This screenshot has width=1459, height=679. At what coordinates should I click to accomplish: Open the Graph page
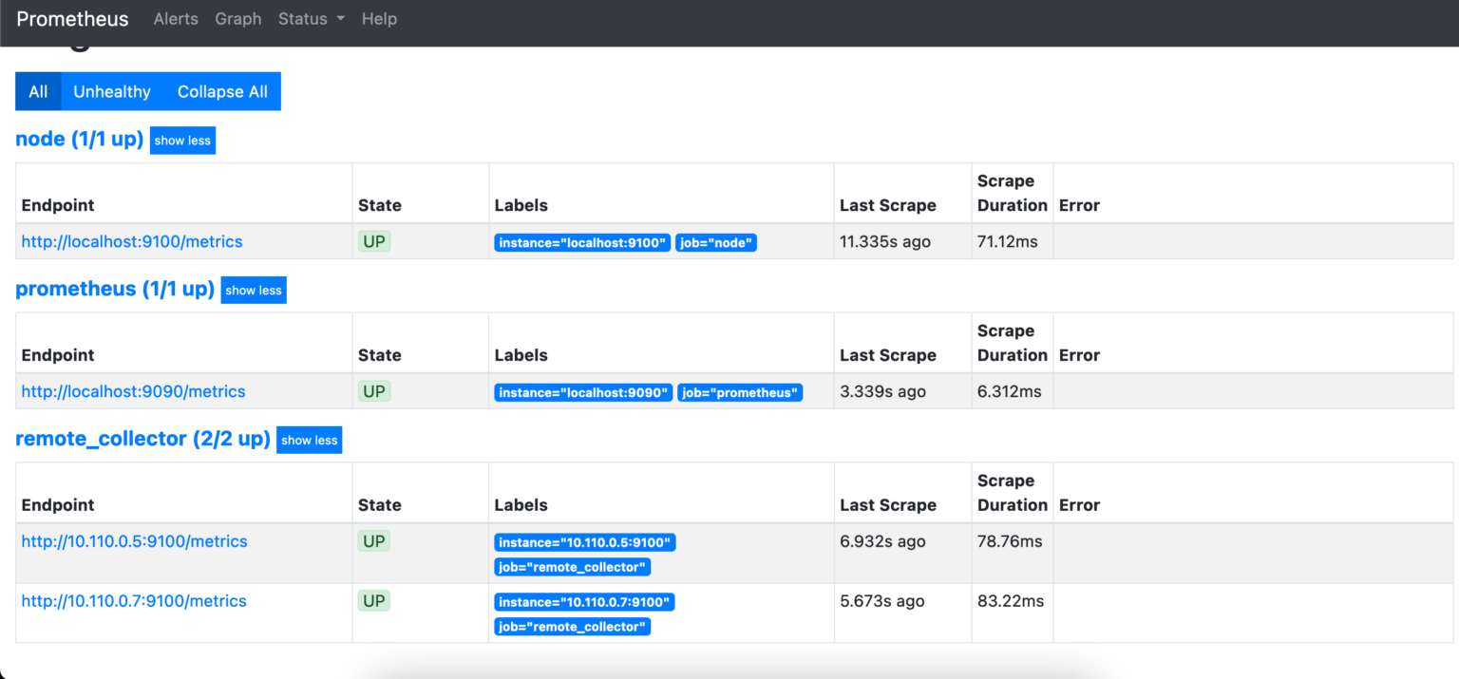click(237, 18)
